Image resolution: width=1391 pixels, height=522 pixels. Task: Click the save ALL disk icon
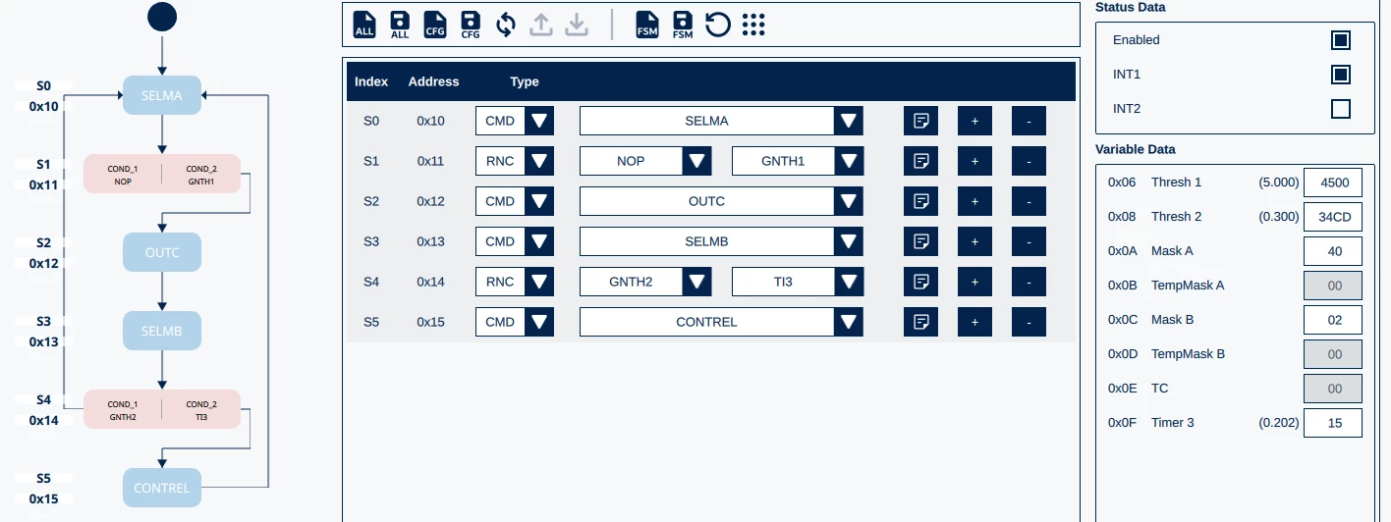(x=400, y=25)
